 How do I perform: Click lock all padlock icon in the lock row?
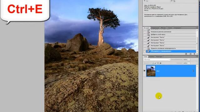pos(160,63)
